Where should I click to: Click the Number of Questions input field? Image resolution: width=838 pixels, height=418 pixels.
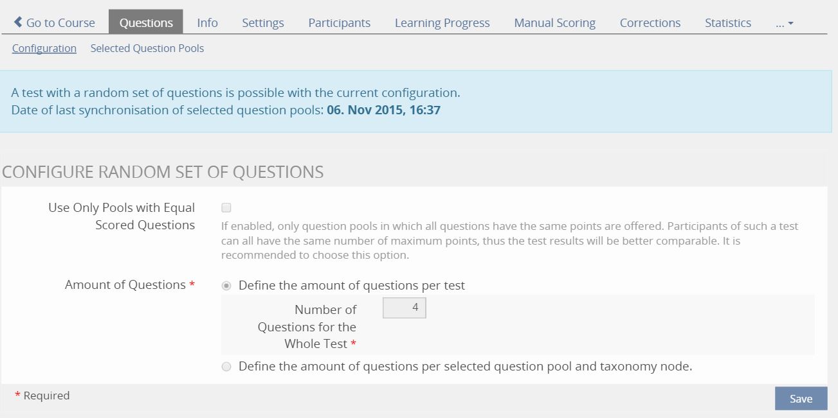[x=405, y=308]
